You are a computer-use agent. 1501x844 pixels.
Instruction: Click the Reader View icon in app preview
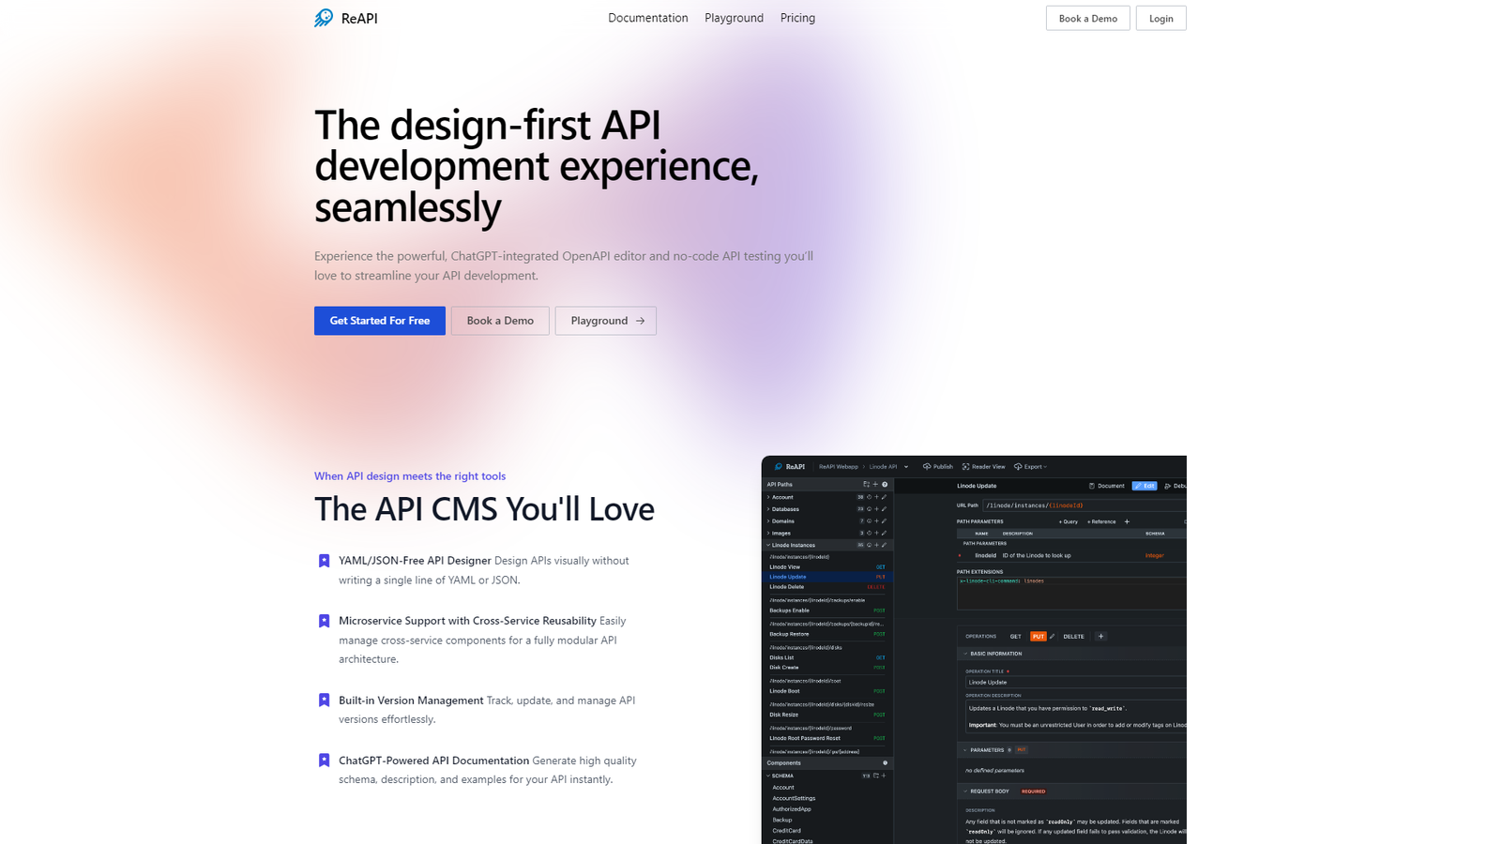click(x=965, y=466)
